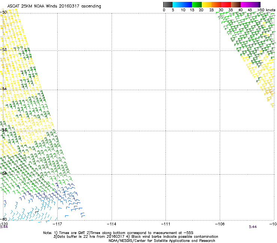
Task: Click the longitude label '-108'
Action: (220, 224)
